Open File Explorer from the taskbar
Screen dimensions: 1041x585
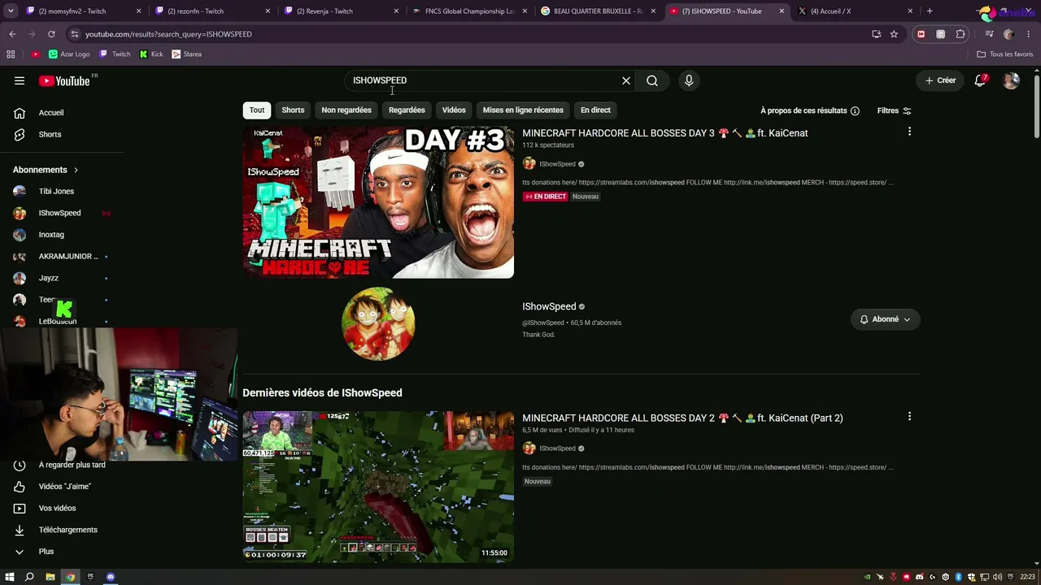point(50,577)
